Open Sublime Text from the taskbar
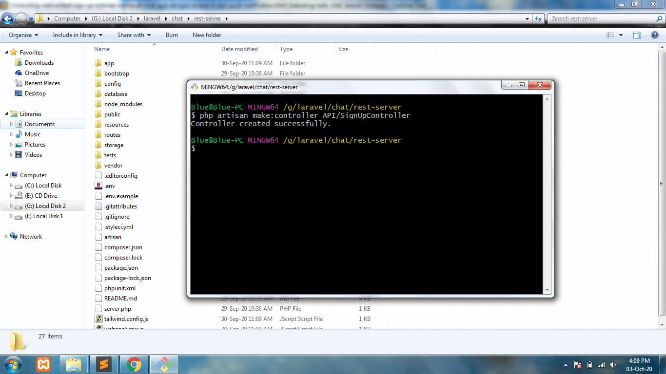The height and width of the screenshot is (374, 666). click(104, 364)
